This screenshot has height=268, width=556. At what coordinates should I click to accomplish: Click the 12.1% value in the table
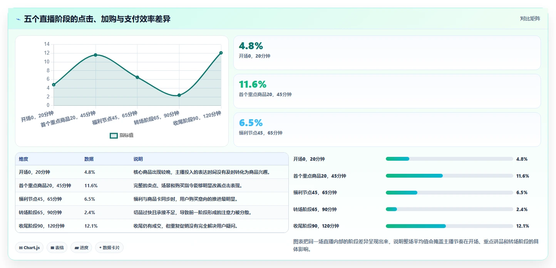(x=91, y=226)
